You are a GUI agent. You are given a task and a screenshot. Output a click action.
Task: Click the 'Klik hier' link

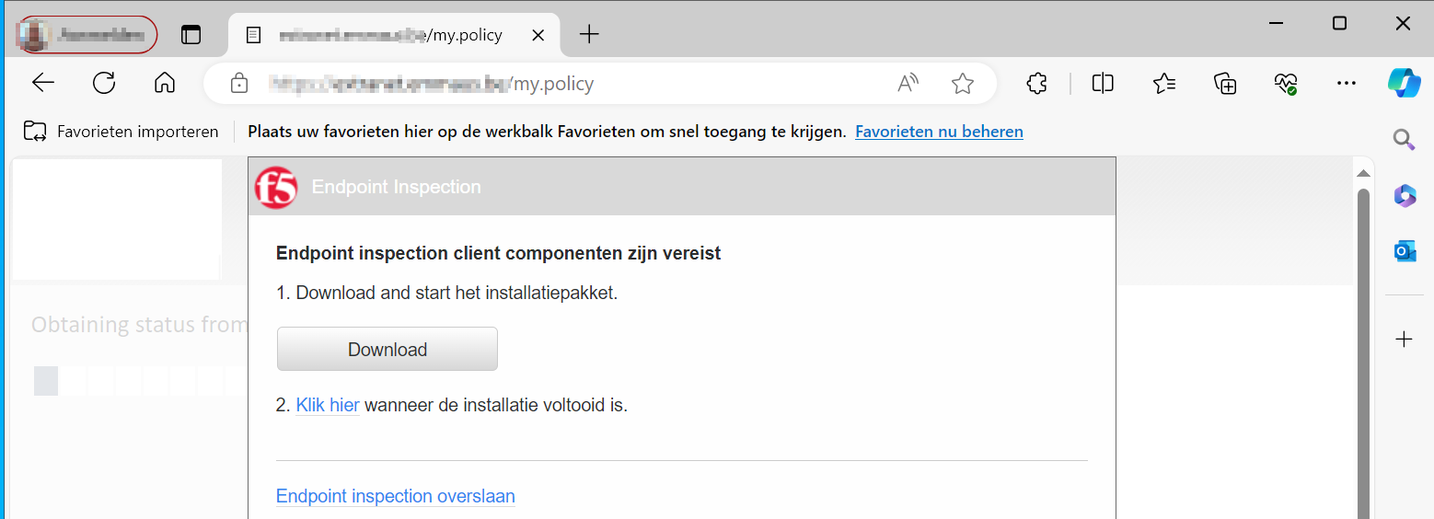coord(327,405)
